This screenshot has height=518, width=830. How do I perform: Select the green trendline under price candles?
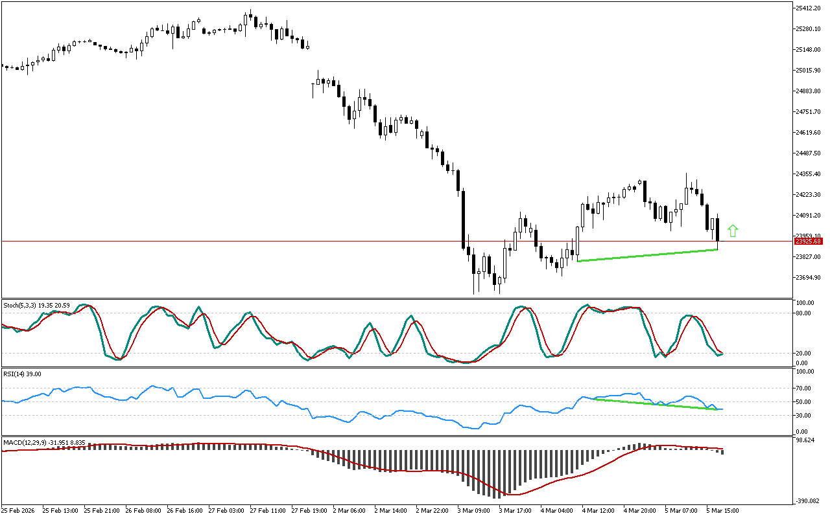pos(648,255)
